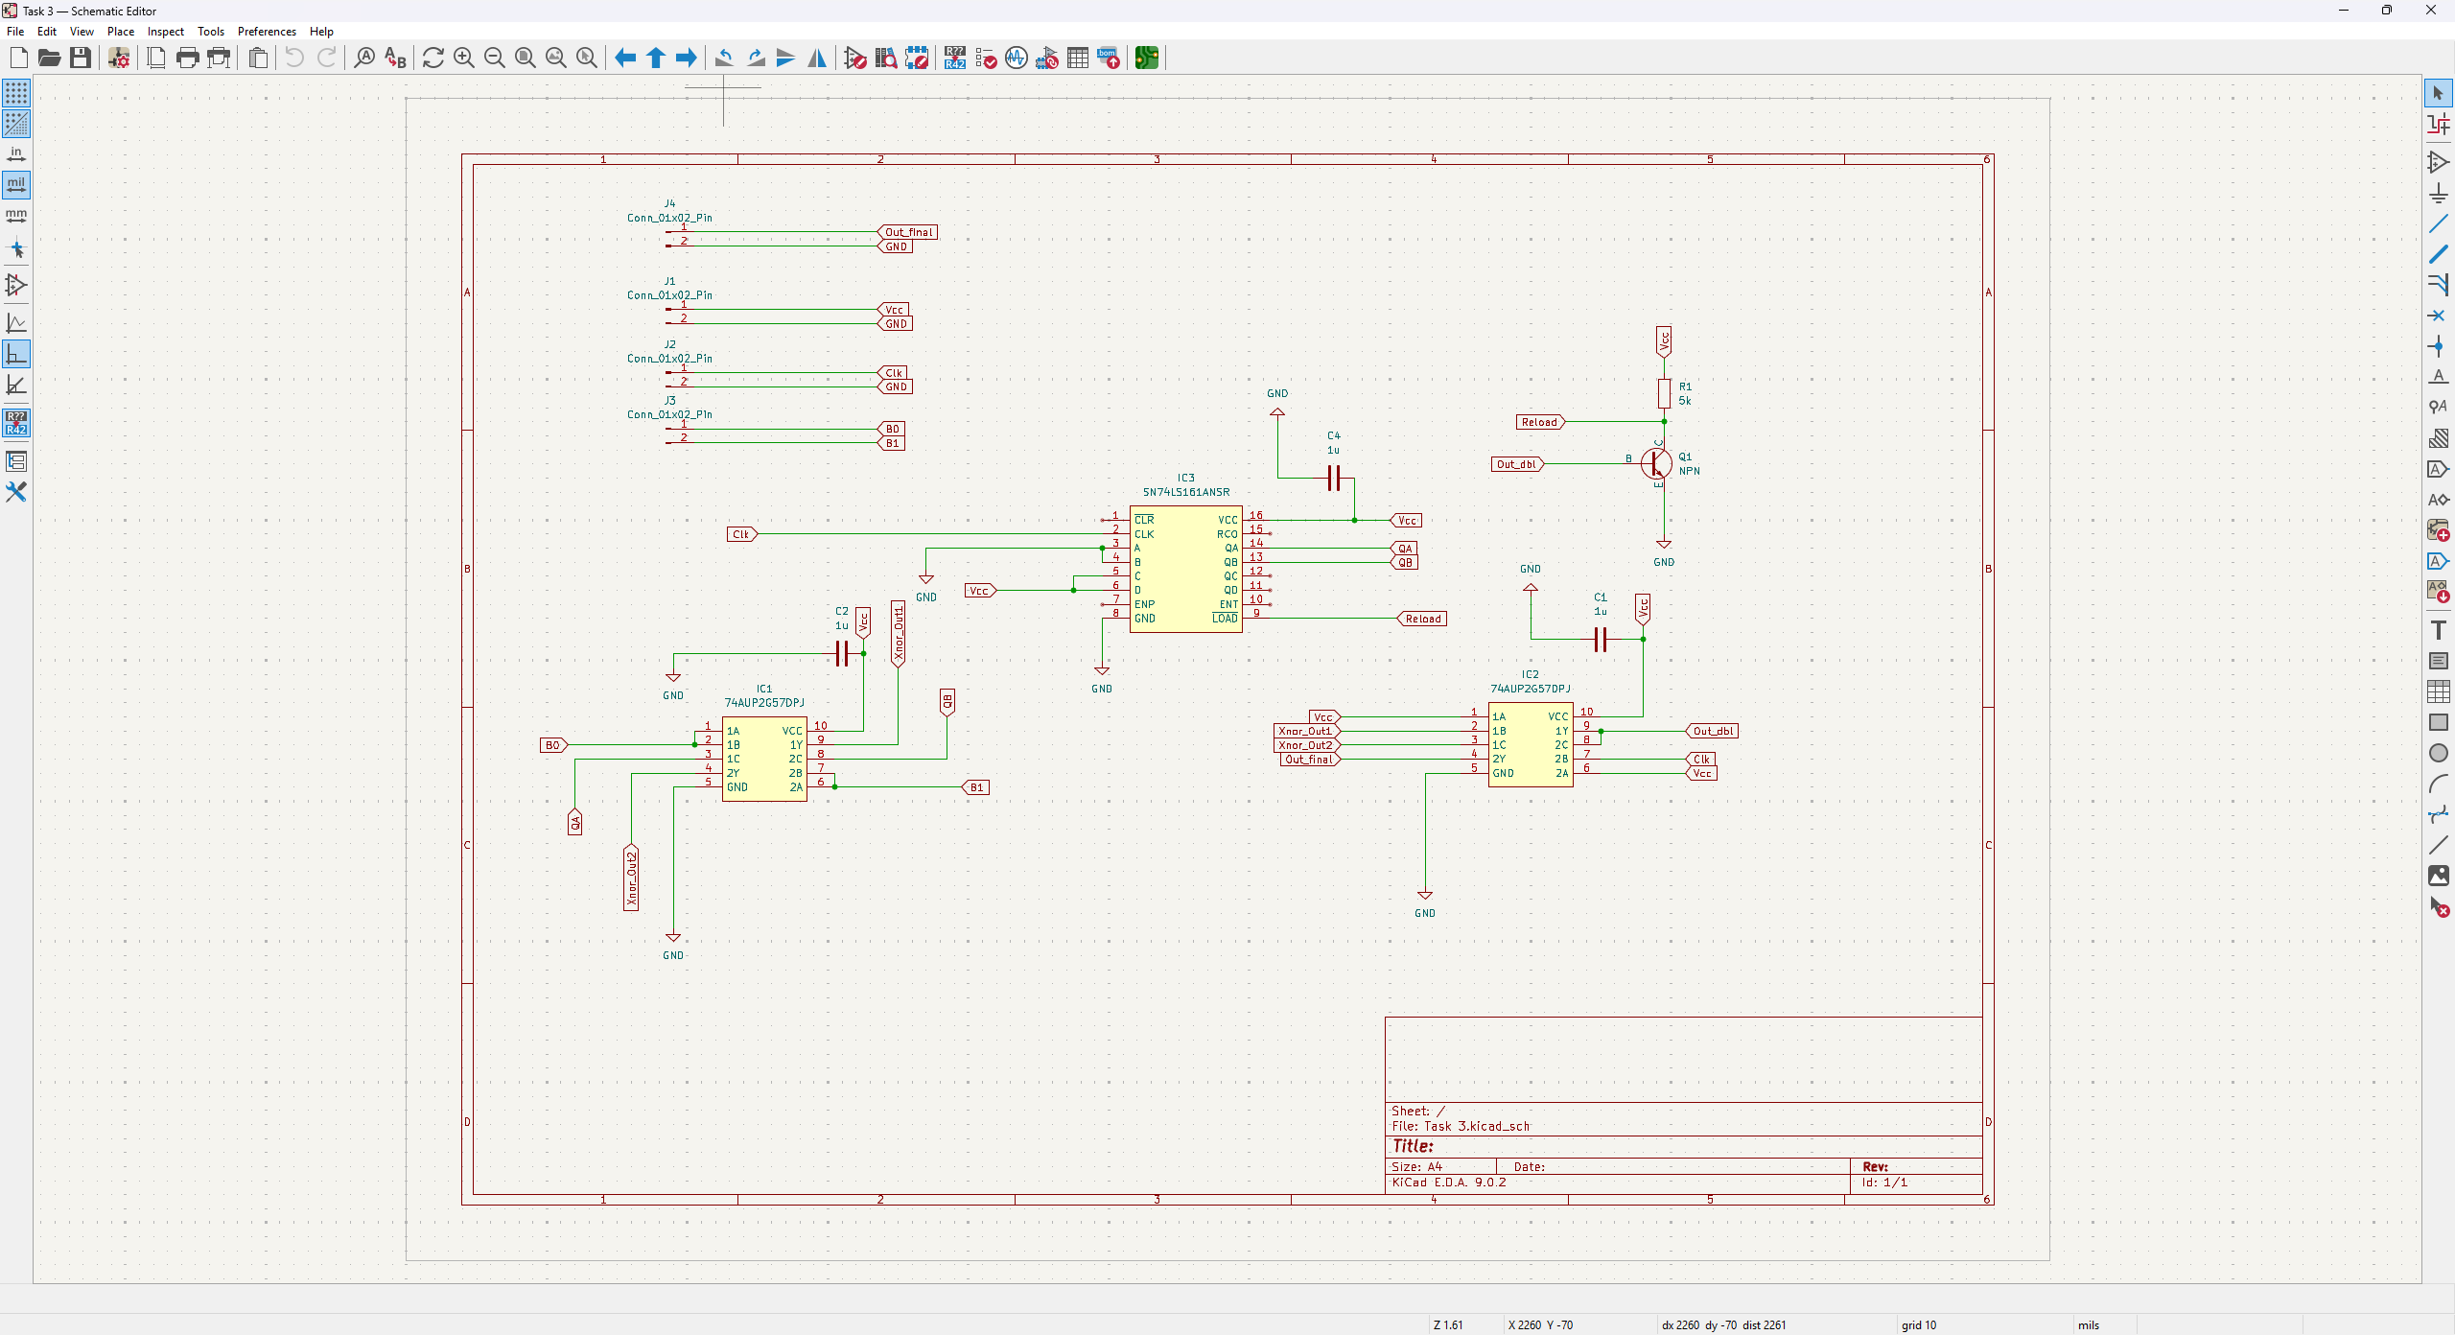The width and height of the screenshot is (2455, 1335).
Task: Switch units to mils
Action: 16,184
